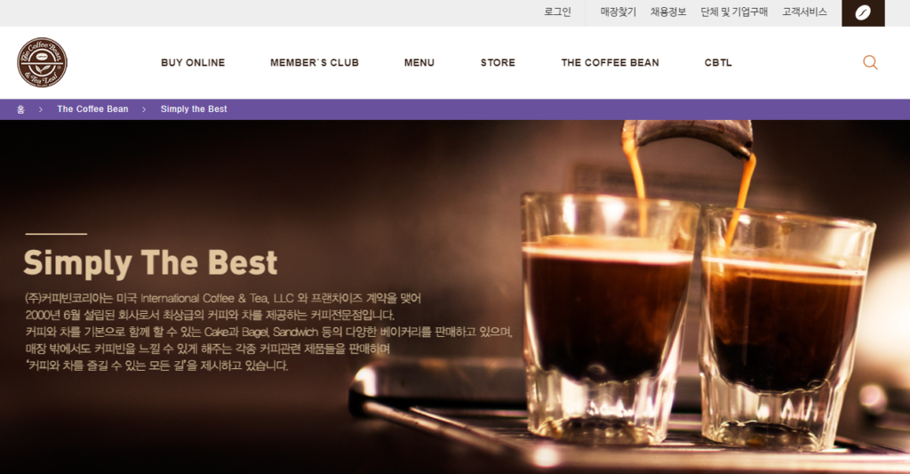The image size is (910, 474).
Task: Open the MENU navigation item
Action: 419,63
